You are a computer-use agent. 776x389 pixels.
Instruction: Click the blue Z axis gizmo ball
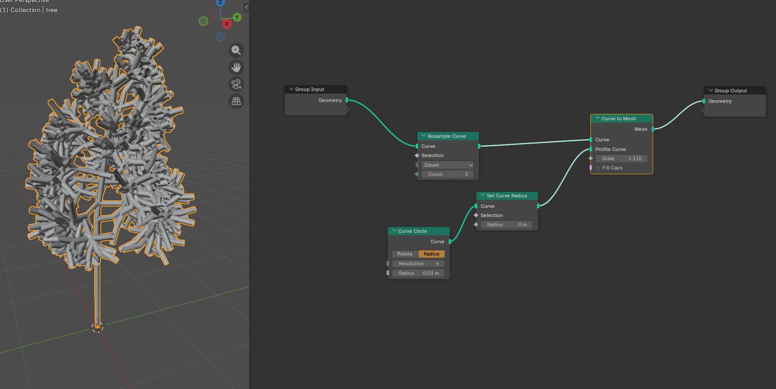[220, 2]
